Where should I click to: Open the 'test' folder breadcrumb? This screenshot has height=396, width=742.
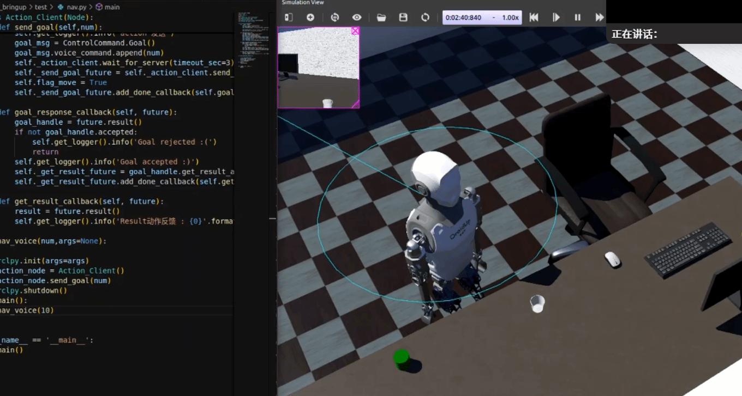41,7
